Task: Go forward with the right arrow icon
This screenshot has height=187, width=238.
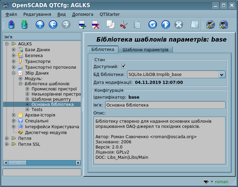Action: point(66,25)
